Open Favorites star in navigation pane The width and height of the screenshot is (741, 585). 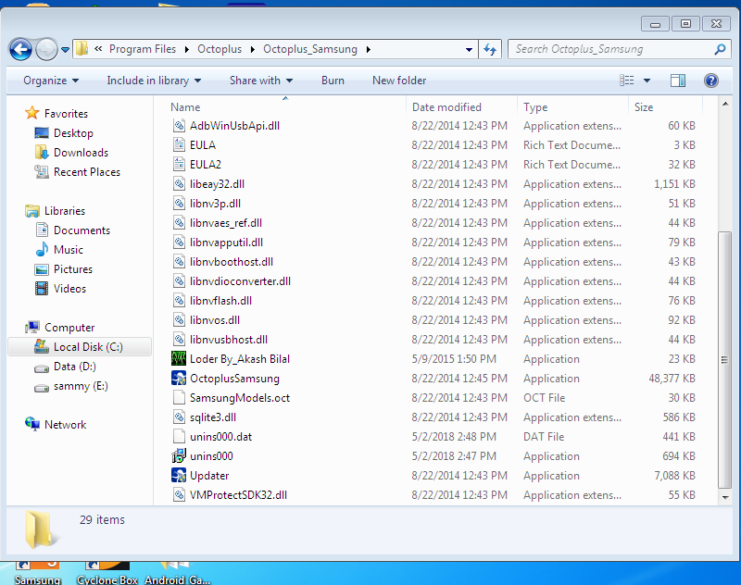point(32,113)
